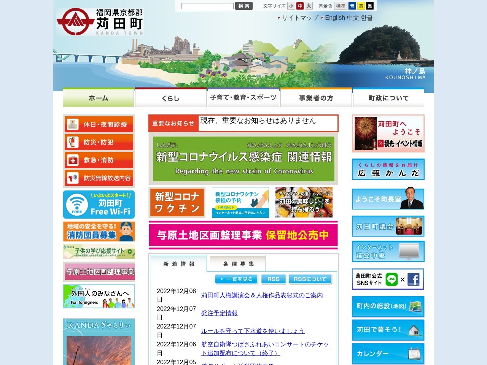Image resolution: width=487 pixels, height=365 pixels.
Task: Select the 各種募集 tab
Action: point(238,263)
